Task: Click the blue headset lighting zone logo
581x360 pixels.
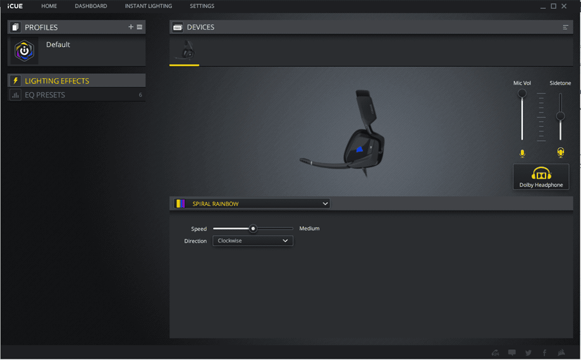Action: (360, 149)
